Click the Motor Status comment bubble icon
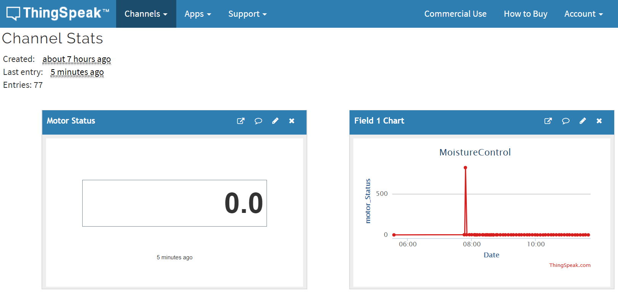The width and height of the screenshot is (618, 292). 258,121
